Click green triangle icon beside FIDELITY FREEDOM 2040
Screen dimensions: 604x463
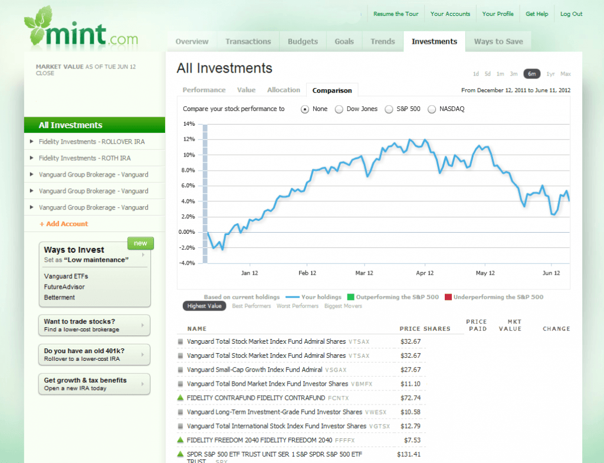(180, 440)
